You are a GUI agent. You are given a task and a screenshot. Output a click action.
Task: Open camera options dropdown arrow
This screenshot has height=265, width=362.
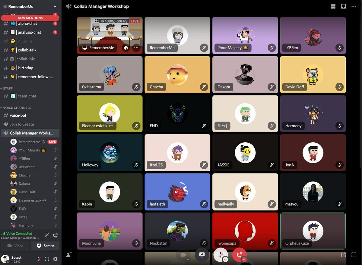tap(188, 260)
